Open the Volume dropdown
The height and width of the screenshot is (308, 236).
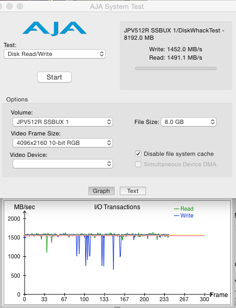point(63,122)
